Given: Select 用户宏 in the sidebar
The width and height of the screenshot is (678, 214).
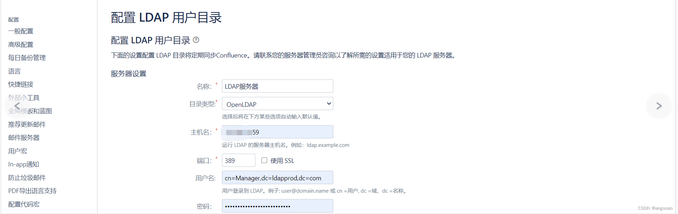Looking at the screenshot, I should click(18, 151).
